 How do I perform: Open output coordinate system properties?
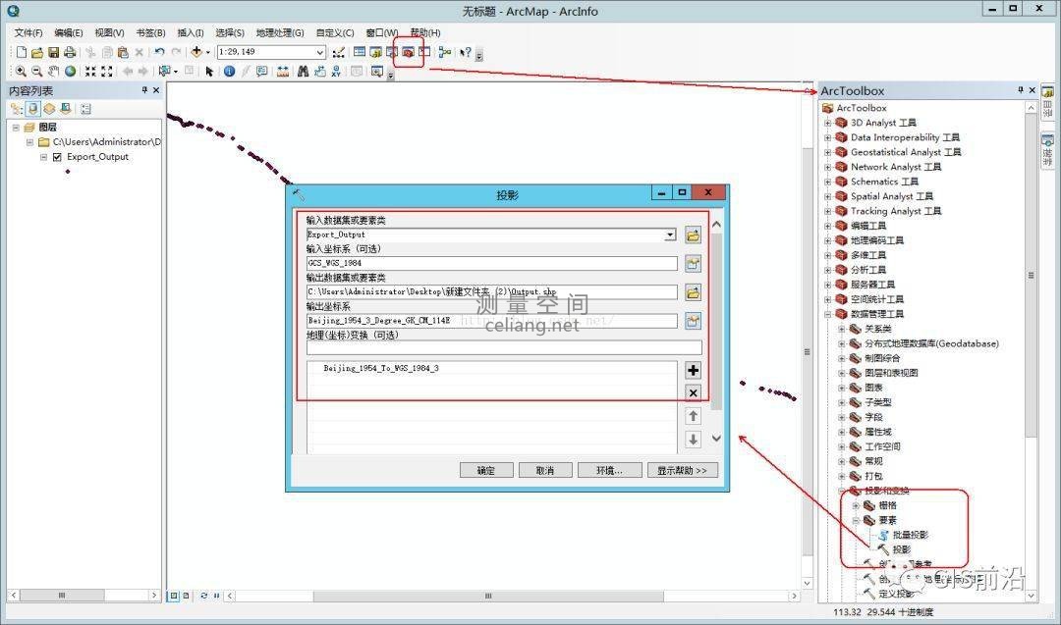(693, 321)
